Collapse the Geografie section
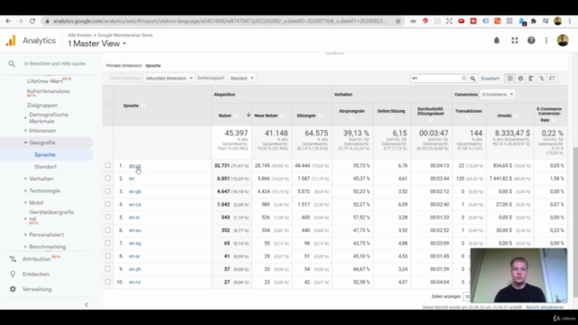 tap(25, 143)
